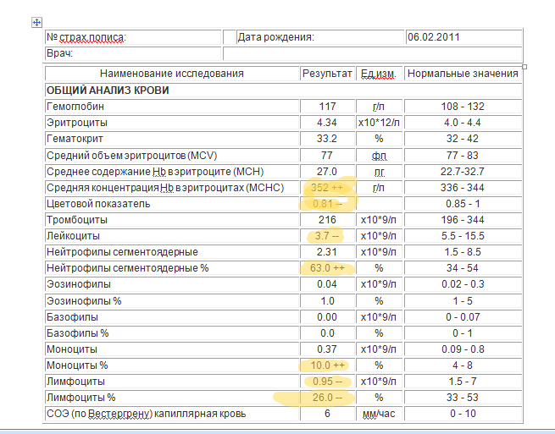This screenshot has width=555, height=434.
Task: Click the Нормальные значения column header
Action: click(x=463, y=74)
